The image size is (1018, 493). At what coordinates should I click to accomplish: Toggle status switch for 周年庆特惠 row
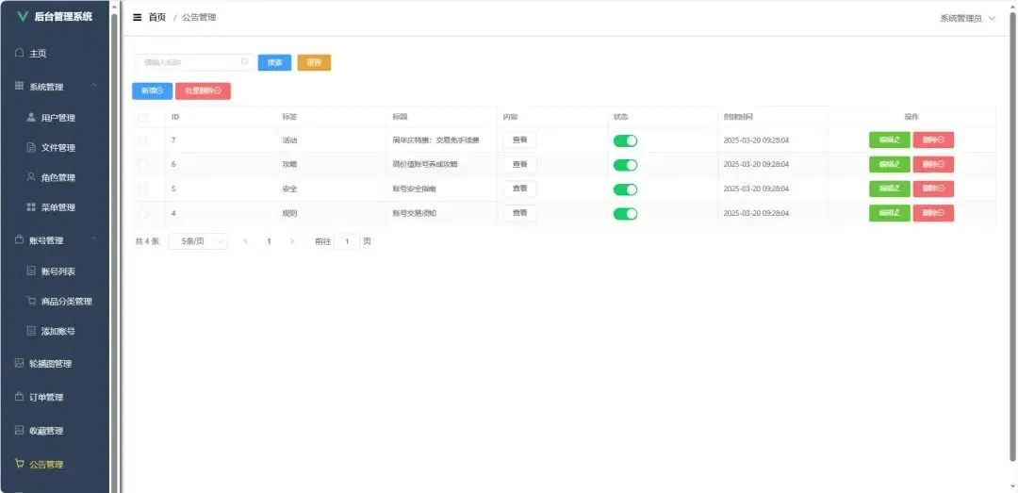click(625, 141)
